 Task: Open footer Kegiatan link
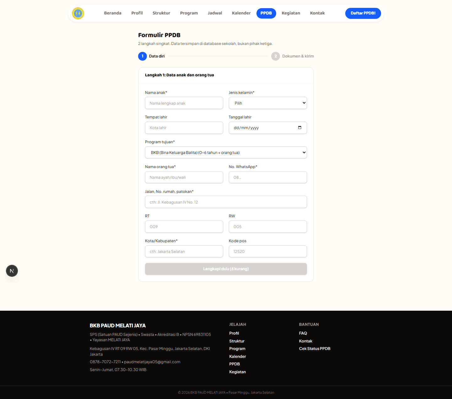238,372
